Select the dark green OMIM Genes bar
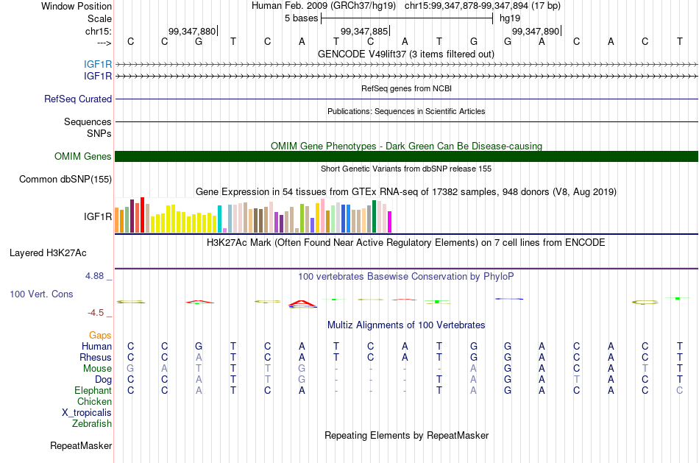This screenshot has width=699, height=463. click(406, 157)
